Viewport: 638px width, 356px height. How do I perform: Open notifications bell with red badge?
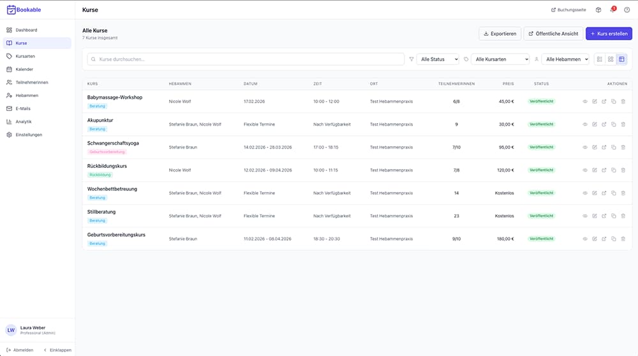pyautogui.click(x=612, y=10)
